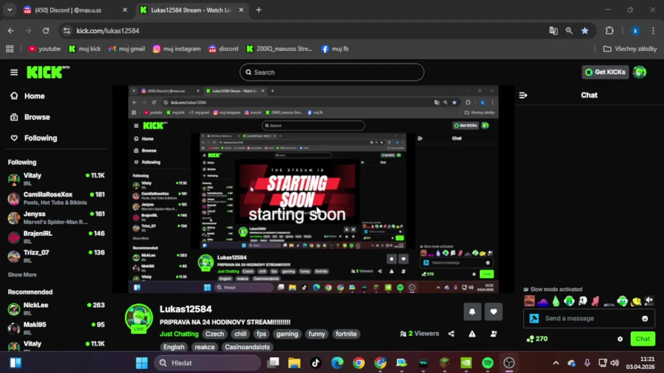Select the English tag
Screen dimensions: 664x373
pyautogui.click(x=174, y=347)
